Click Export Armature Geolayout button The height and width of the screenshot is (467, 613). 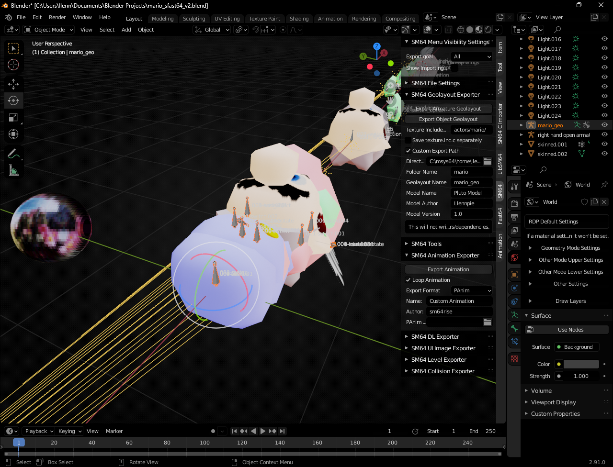tap(449, 109)
